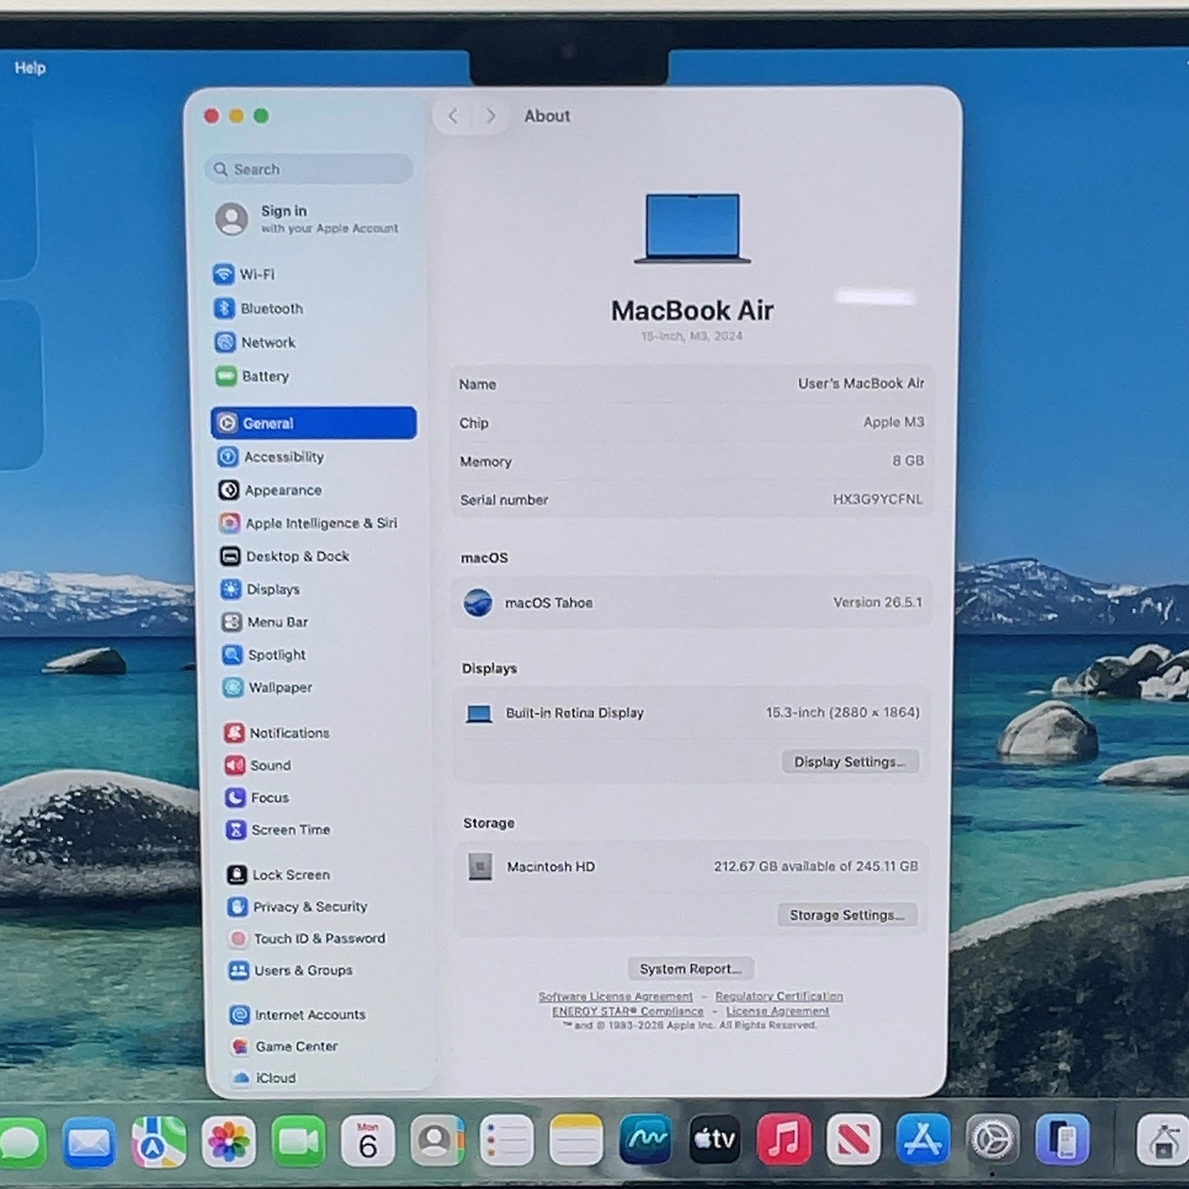Open Music from the Dock
Viewport: 1189px width, 1189px height.
pos(784,1140)
